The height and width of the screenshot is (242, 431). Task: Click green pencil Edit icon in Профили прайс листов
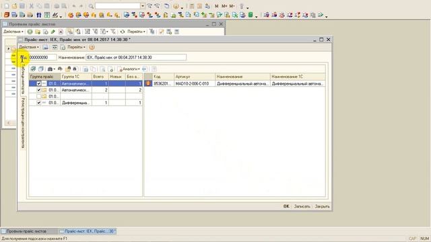(x=53, y=32)
